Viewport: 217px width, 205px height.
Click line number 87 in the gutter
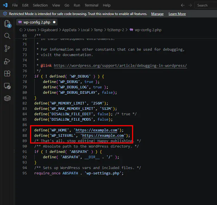tap(25, 130)
